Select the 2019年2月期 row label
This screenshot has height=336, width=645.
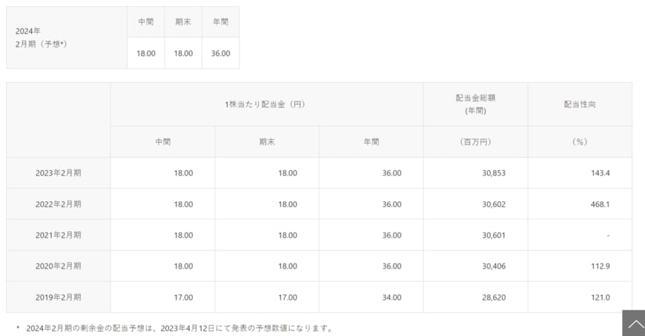58,298
